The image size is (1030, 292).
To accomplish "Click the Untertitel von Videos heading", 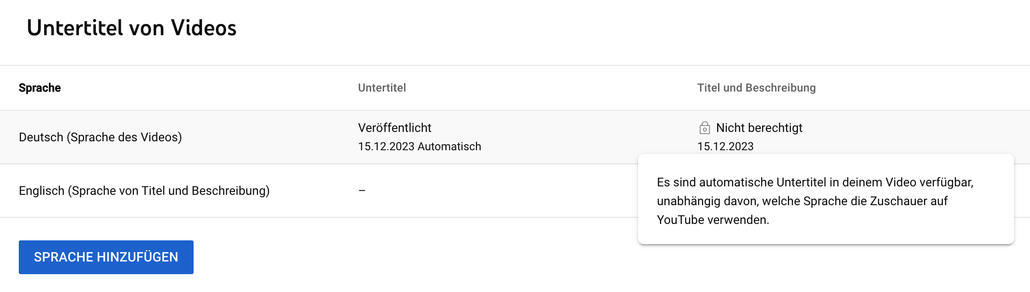I will point(132,28).
